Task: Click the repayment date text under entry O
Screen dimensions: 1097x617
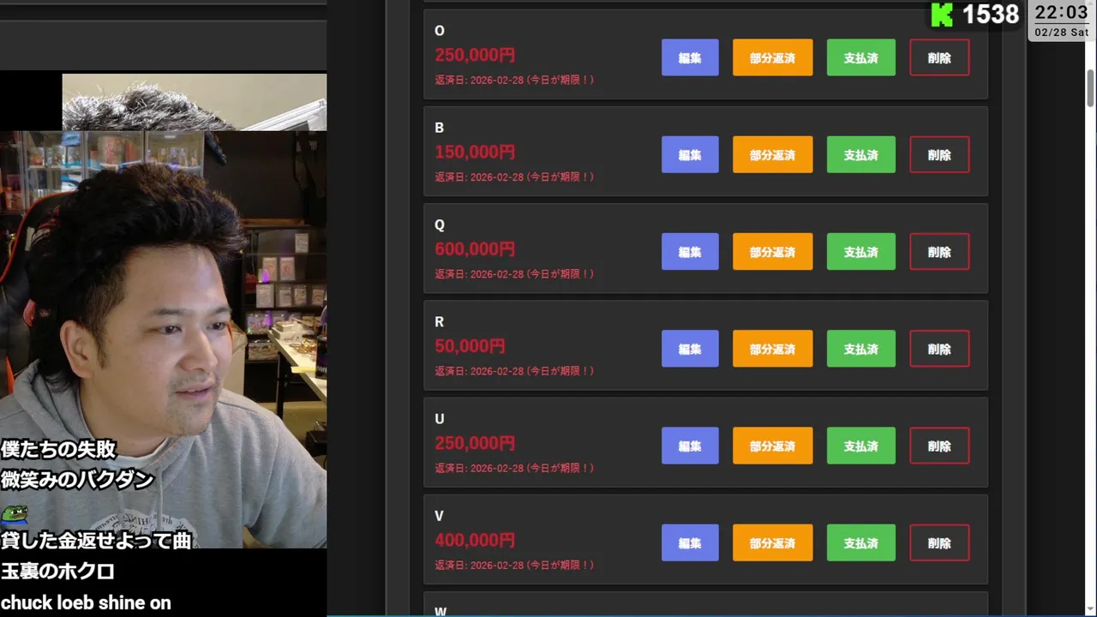Action: click(x=514, y=80)
